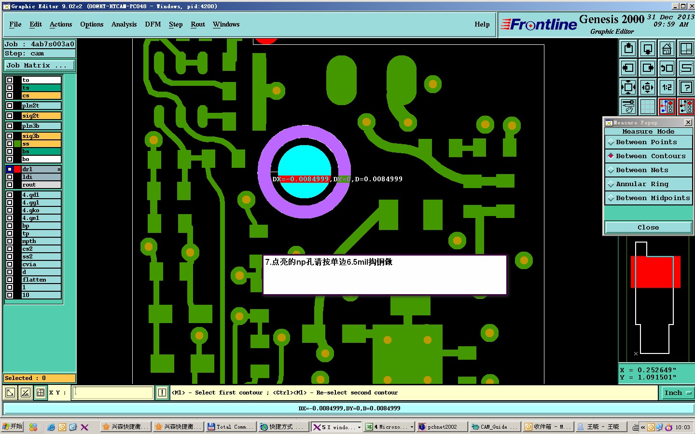Screen dimensions: 695x434
Task: Open the Edit menu
Action: pos(36,24)
